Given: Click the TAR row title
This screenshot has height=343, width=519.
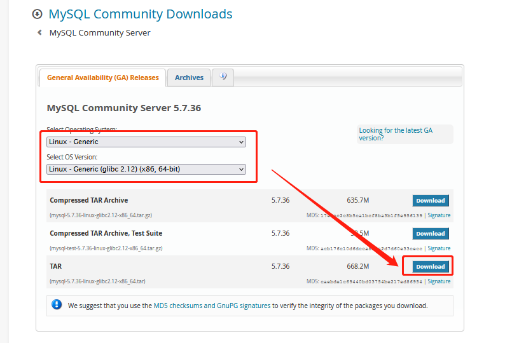Looking at the screenshot, I should (x=55, y=266).
